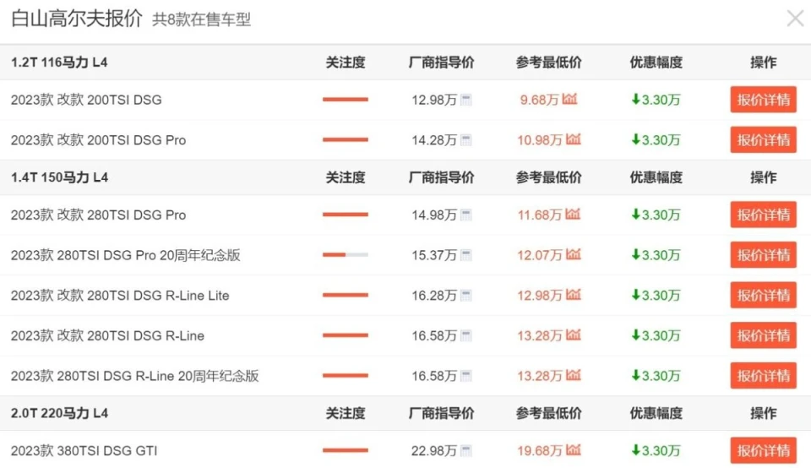Screen dimensions: 811x468
Task: Click the 1.4T 150马力 L4 group header
Action: tap(59, 177)
